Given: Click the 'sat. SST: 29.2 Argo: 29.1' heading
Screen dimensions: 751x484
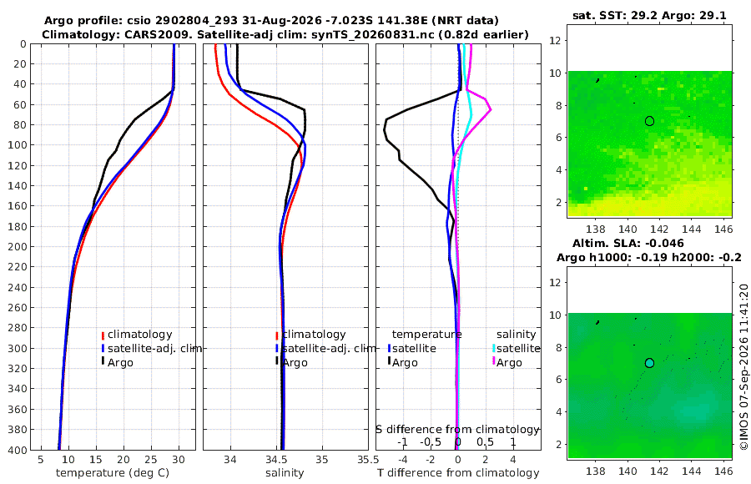Looking at the screenshot, I should tap(649, 15).
